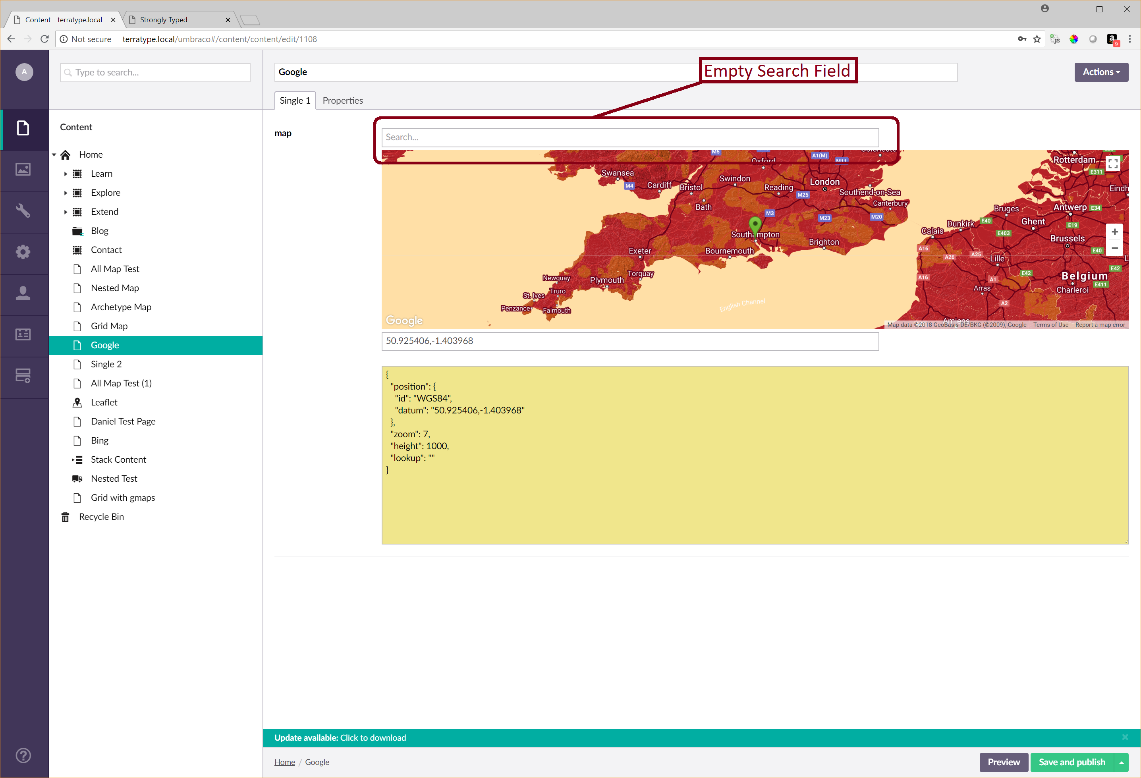Click the Home breadcrumb link
Image resolution: width=1141 pixels, height=778 pixels.
tap(285, 762)
